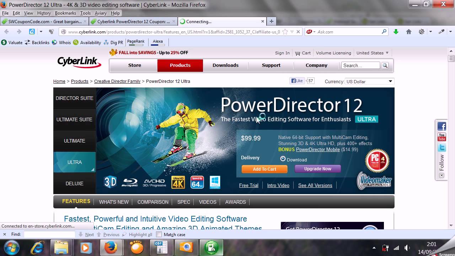Viewport: 455px width, 256px height.
Task: Click the CyberLink logo
Action: coord(79,62)
